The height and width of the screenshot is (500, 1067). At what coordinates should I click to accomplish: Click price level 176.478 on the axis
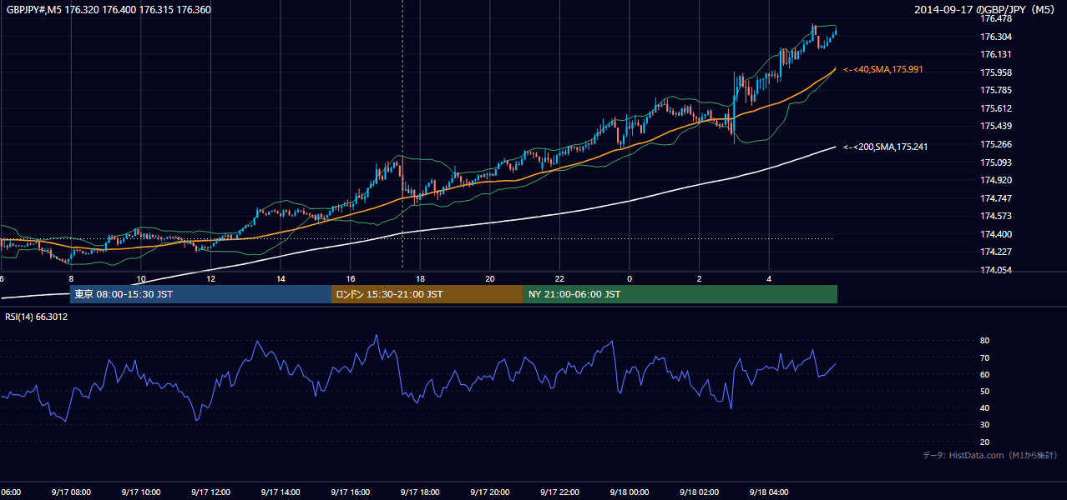pyautogui.click(x=996, y=18)
